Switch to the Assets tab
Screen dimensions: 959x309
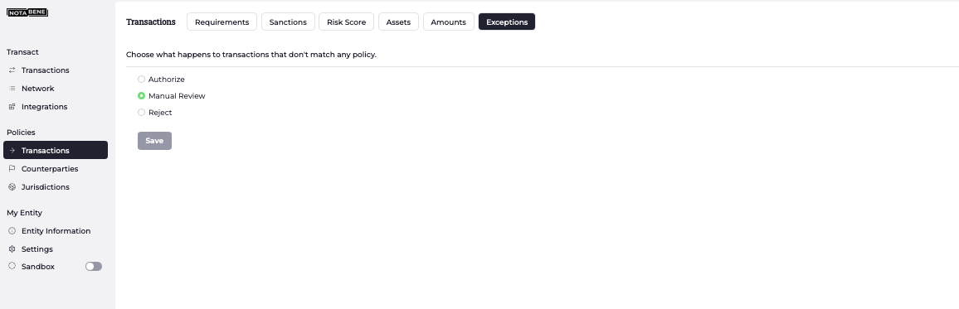[398, 22]
